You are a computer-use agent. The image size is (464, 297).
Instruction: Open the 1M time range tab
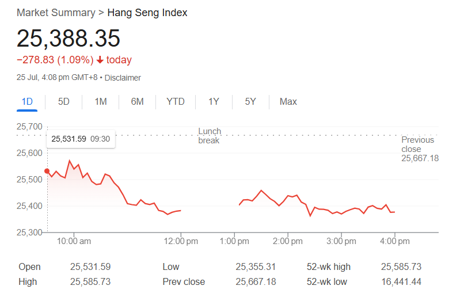(x=101, y=101)
